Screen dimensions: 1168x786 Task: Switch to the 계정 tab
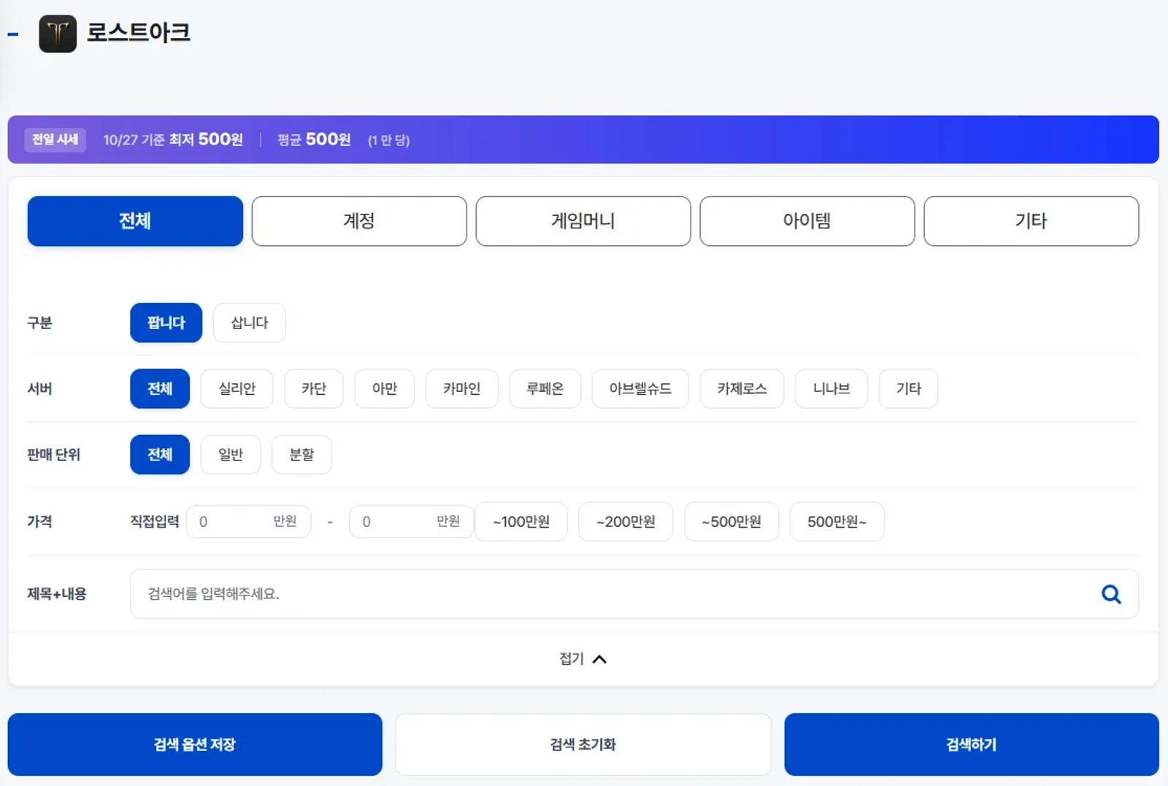(x=359, y=221)
